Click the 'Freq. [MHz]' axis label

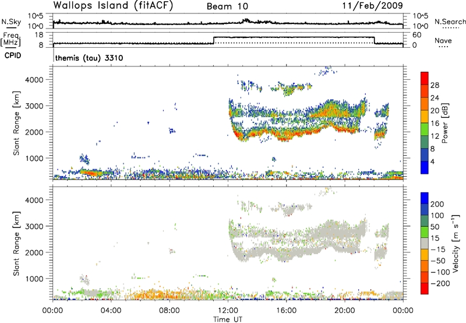10,39
